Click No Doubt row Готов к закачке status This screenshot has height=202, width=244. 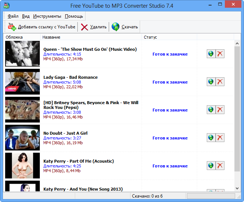coord(170,138)
